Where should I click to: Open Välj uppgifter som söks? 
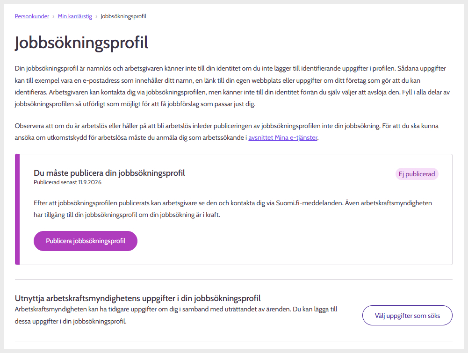click(407, 316)
